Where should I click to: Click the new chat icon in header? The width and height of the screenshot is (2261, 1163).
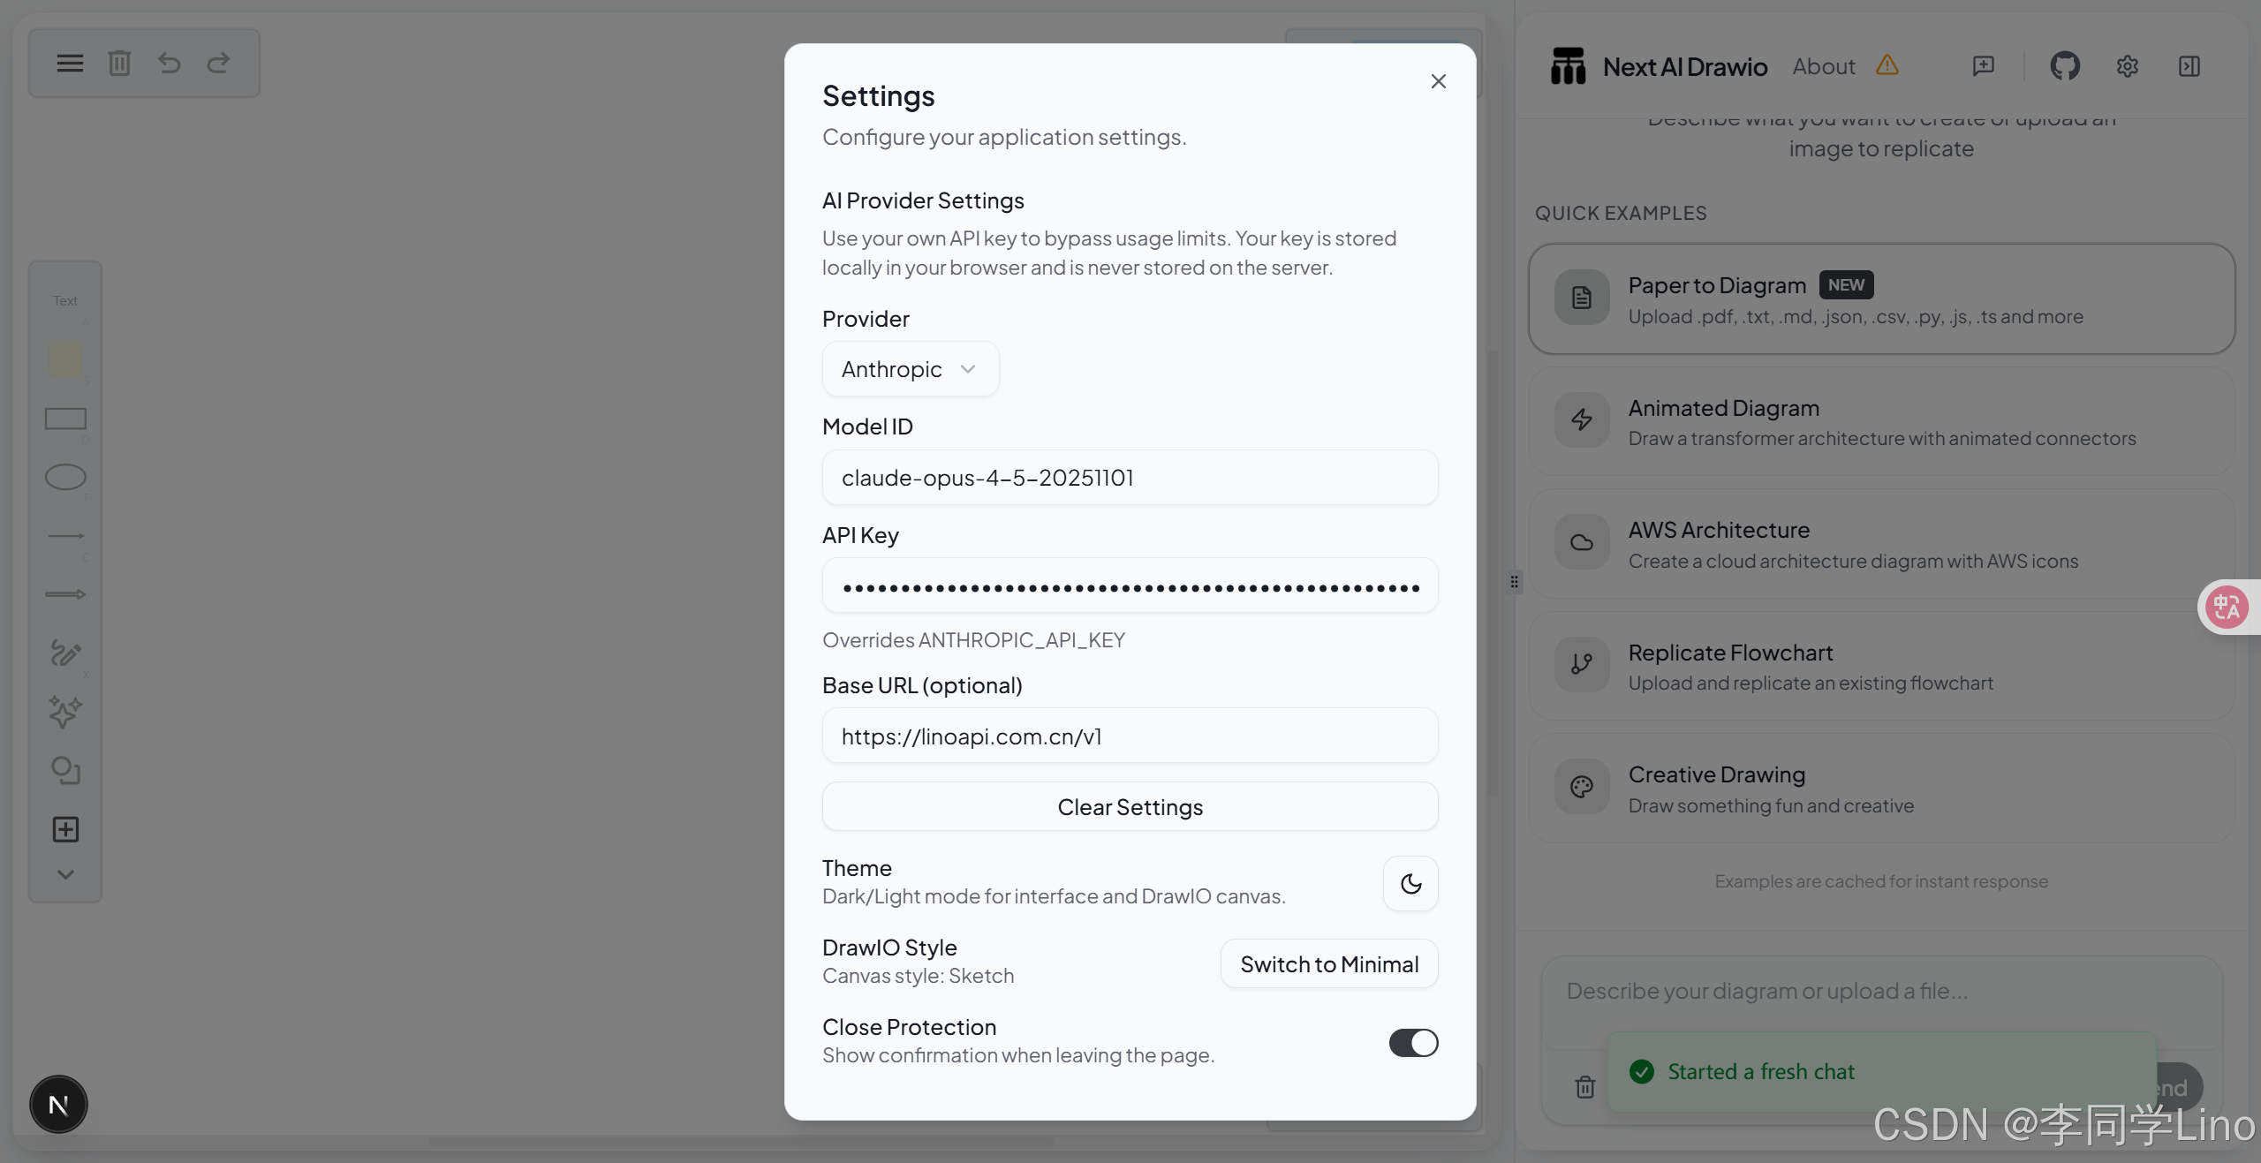click(1983, 66)
